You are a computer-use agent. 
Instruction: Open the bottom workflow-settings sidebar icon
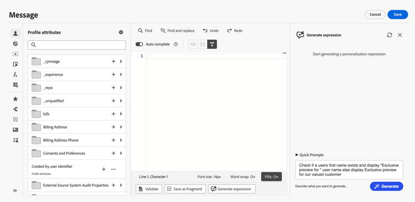[x=15, y=141]
